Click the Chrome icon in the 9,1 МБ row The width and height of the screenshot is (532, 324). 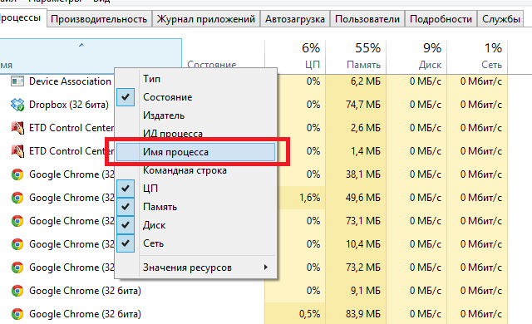tap(17, 291)
